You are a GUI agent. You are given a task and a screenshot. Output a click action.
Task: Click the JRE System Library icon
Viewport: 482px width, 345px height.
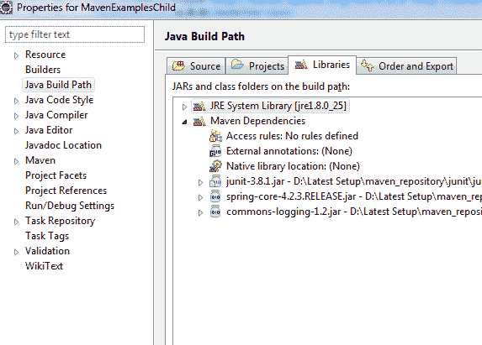click(x=199, y=106)
